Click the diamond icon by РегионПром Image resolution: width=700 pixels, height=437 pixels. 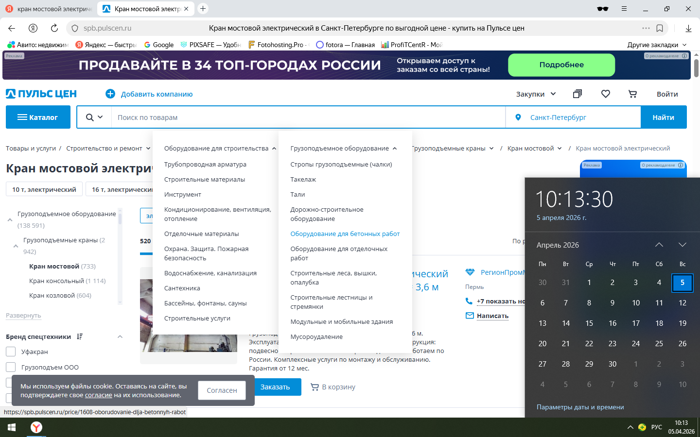point(470,272)
